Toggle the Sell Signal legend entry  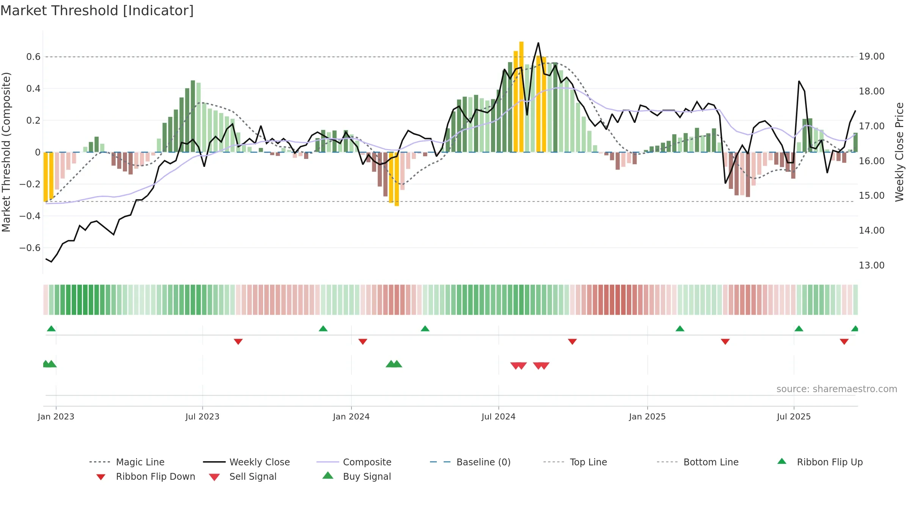tap(243, 476)
